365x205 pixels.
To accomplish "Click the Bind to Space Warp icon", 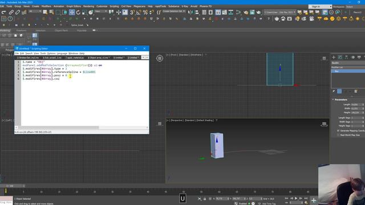I will 24,12.
